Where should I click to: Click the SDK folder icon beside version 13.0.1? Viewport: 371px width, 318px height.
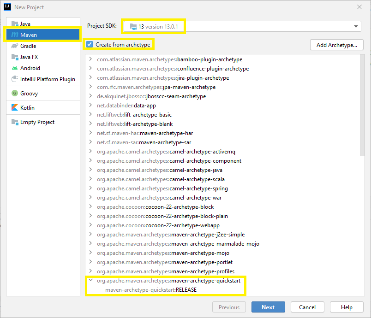click(x=133, y=26)
